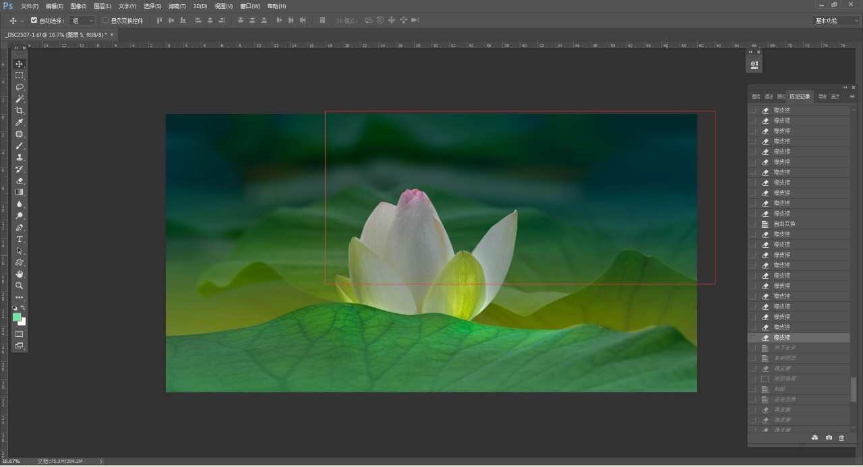Enable the 显示变换控件 checkbox

tap(105, 20)
